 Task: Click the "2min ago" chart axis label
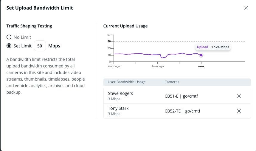tap(114, 66)
